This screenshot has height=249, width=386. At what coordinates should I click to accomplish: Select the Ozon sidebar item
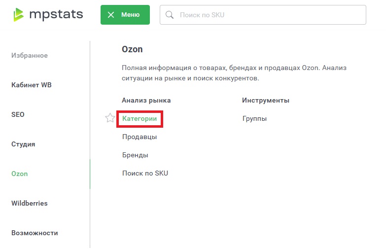point(20,174)
